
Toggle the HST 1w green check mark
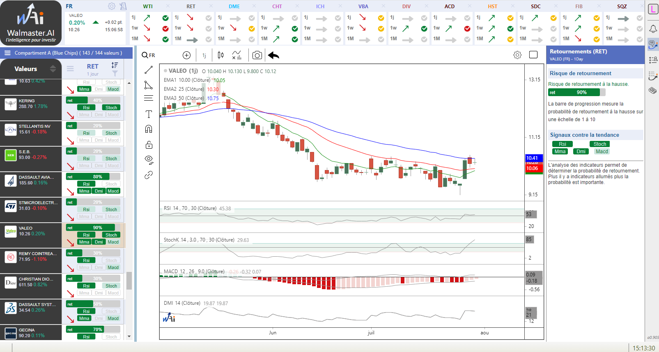[x=510, y=29]
